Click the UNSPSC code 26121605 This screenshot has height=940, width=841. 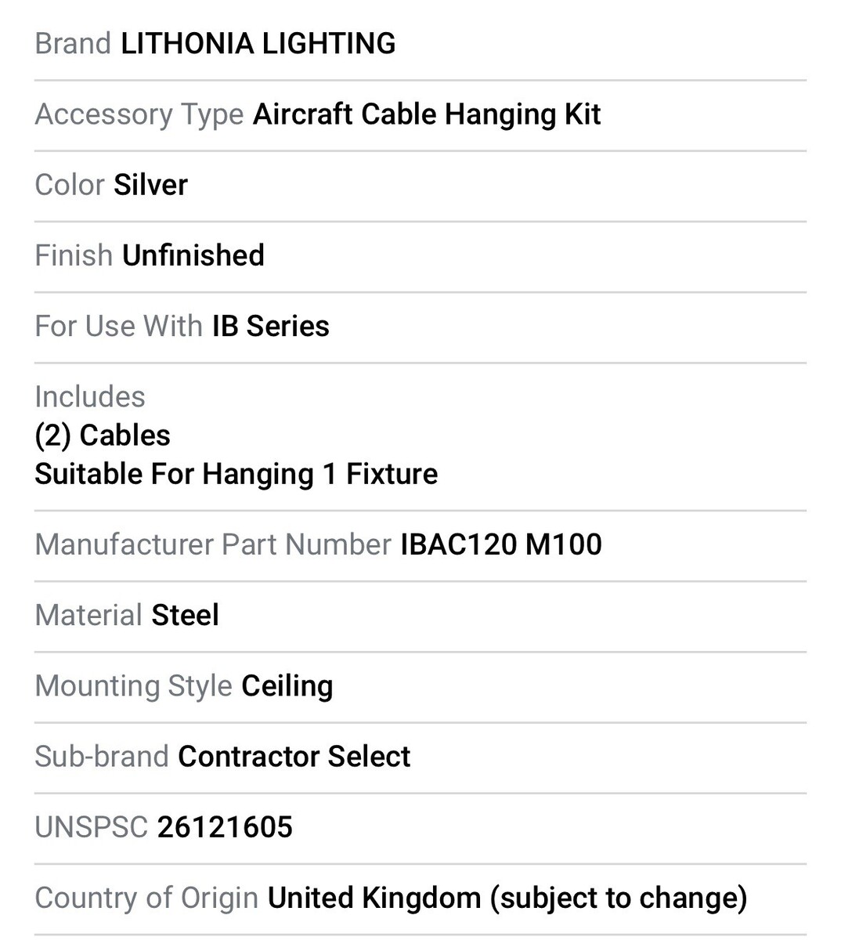click(225, 827)
